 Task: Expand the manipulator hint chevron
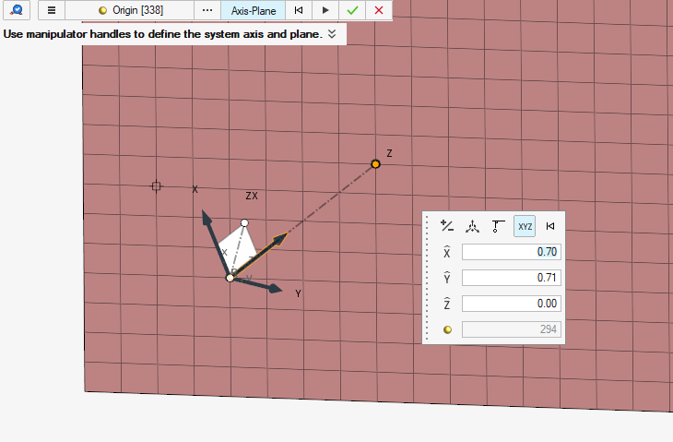tap(333, 33)
